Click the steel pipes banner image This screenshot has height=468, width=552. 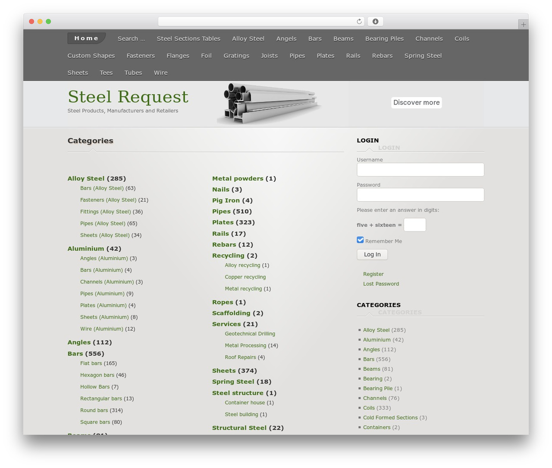270,103
